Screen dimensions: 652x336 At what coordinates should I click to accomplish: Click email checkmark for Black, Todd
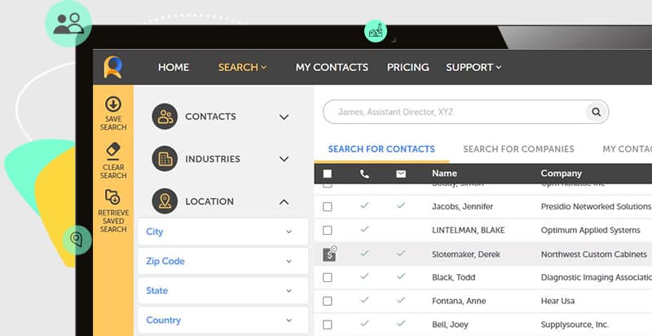click(x=401, y=276)
